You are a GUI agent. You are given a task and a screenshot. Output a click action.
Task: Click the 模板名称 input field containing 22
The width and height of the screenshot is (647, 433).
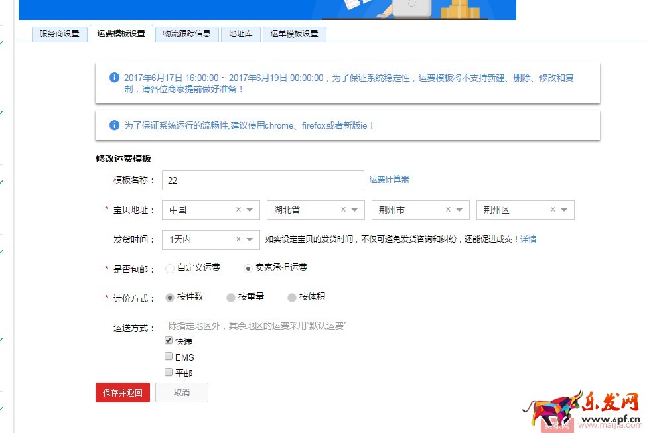point(262,180)
